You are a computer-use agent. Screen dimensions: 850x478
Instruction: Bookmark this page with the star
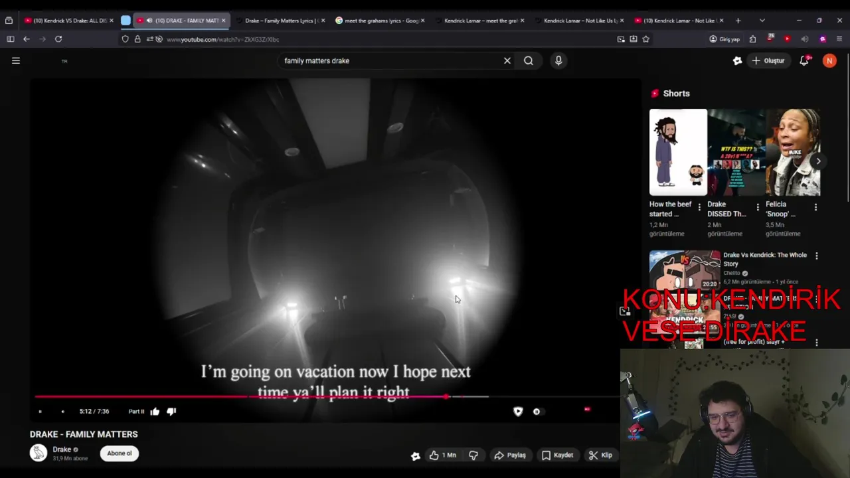click(645, 39)
